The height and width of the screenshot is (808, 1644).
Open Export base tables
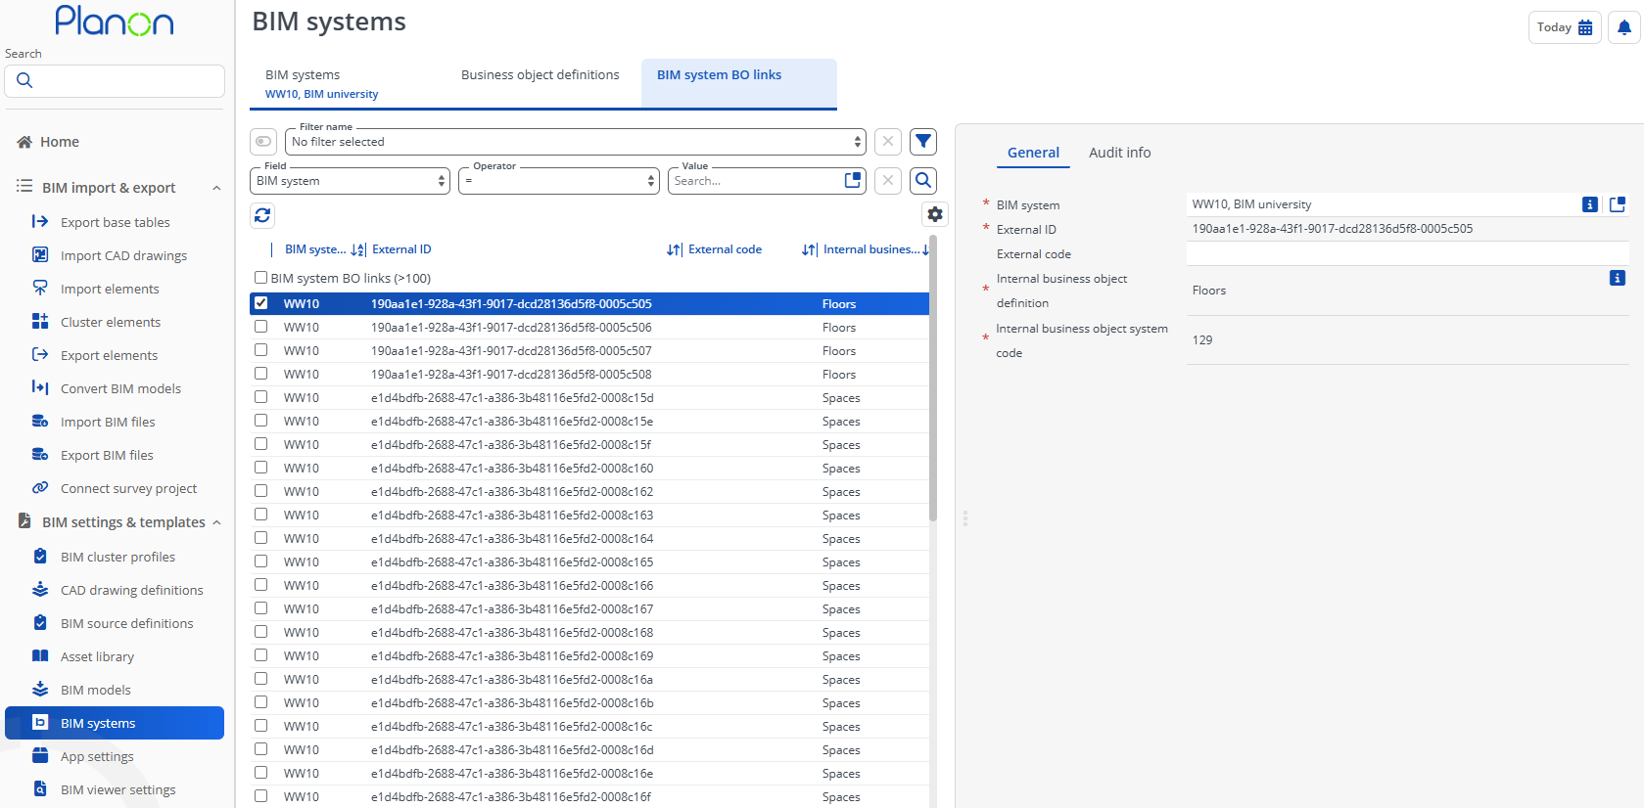click(x=115, y=222)
